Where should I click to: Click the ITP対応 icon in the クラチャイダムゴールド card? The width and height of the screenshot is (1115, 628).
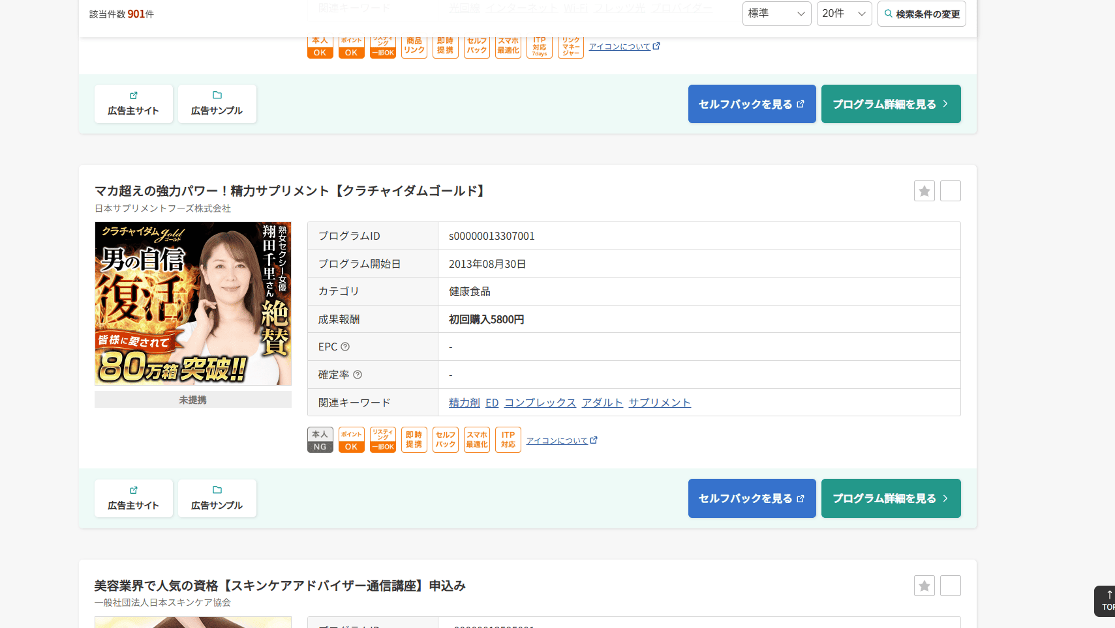508,440
